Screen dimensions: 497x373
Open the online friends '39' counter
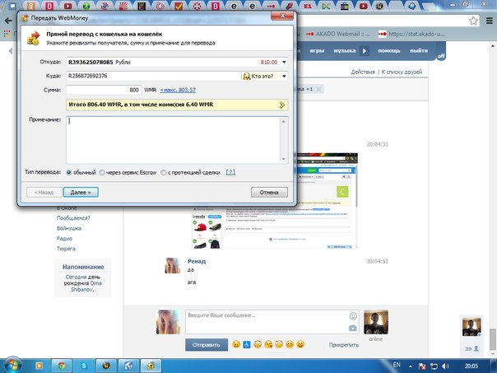coord(471,348)
